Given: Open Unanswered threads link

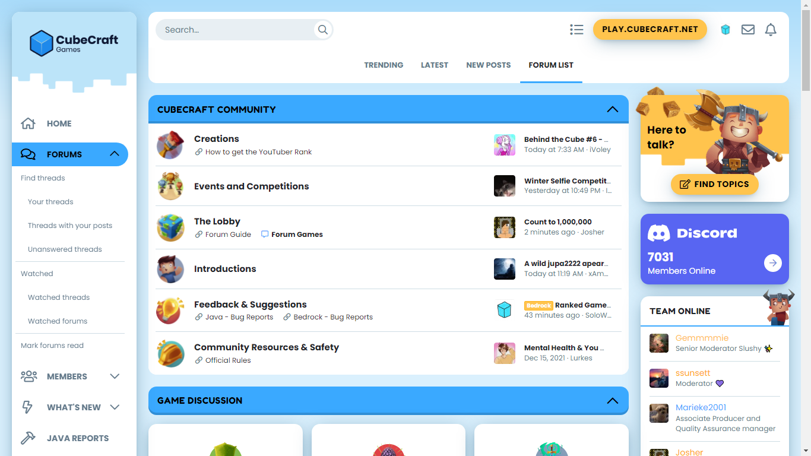Looking at the screenshot, I should [x=65, y=249].
